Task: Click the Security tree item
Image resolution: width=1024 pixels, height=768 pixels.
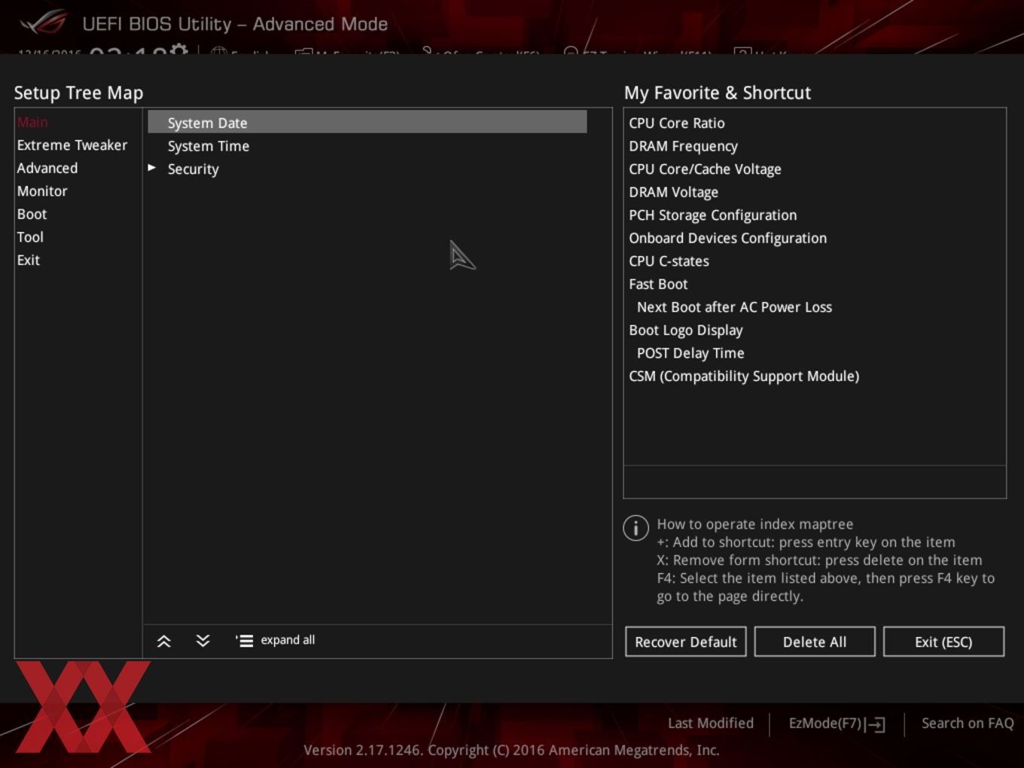Action: [x=194, y=169]
